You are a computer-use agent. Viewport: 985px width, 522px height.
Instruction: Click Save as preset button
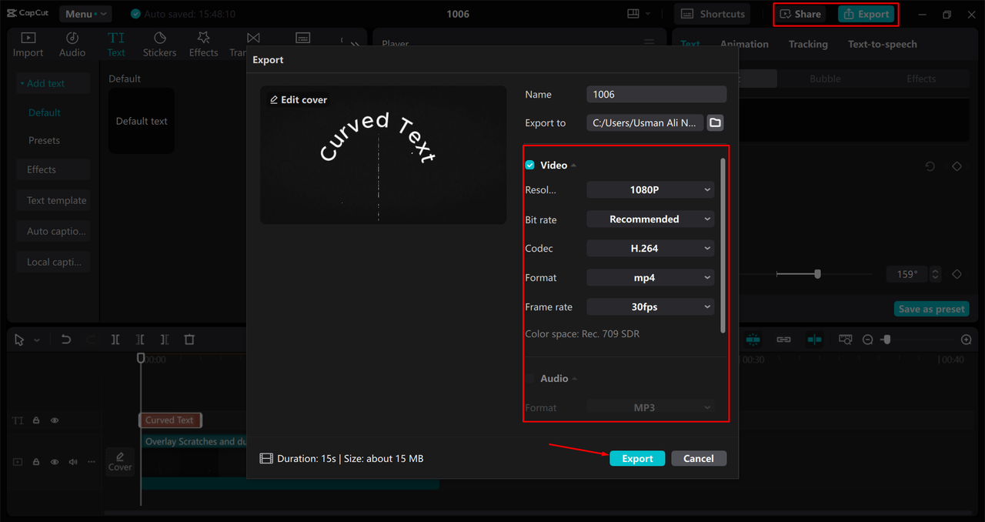pyautogui.click(x=932, y=309)
